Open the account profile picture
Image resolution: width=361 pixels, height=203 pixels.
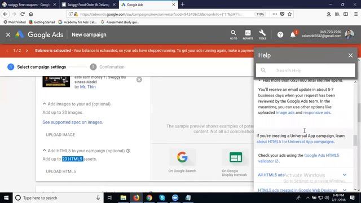(x=349, y=34)
